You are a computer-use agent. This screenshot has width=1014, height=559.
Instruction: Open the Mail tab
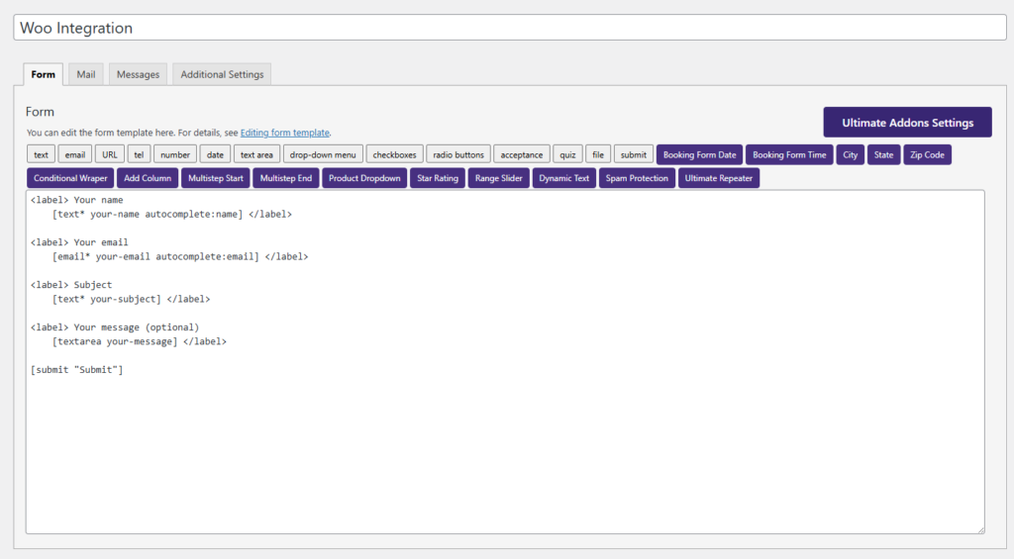click(86, 74)
